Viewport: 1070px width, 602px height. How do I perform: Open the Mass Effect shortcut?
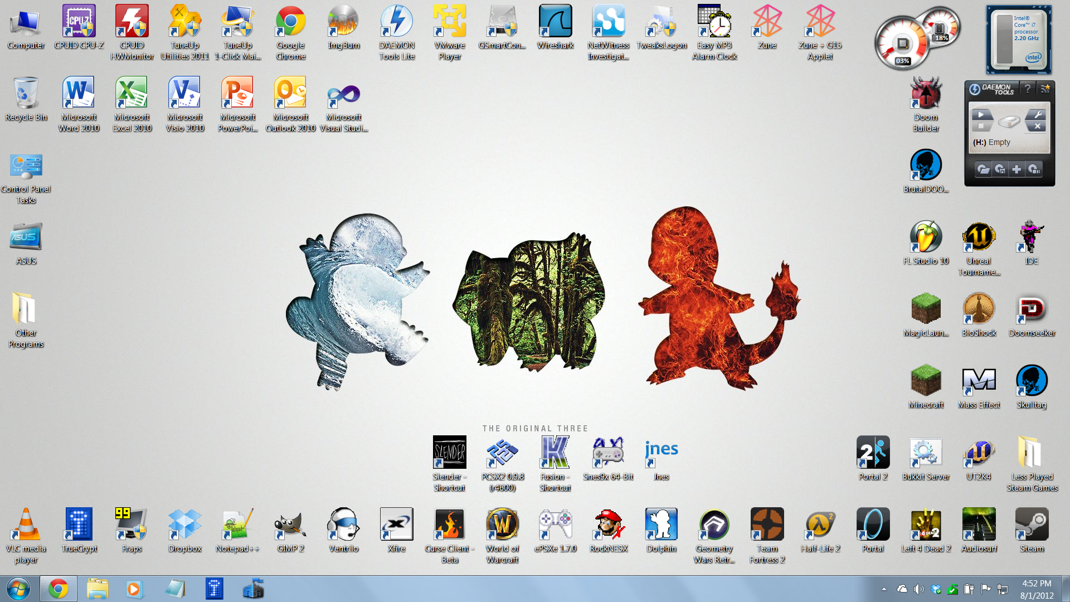[979, 381]
